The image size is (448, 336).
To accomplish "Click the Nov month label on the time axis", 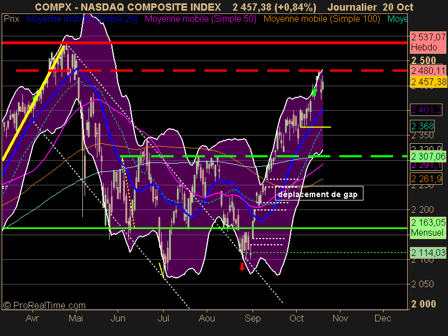I will point(340,318).
